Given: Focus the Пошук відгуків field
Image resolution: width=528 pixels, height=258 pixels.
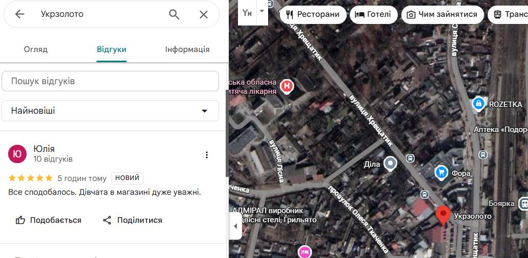Looking at the screenshot, I should tap(110, 81).
